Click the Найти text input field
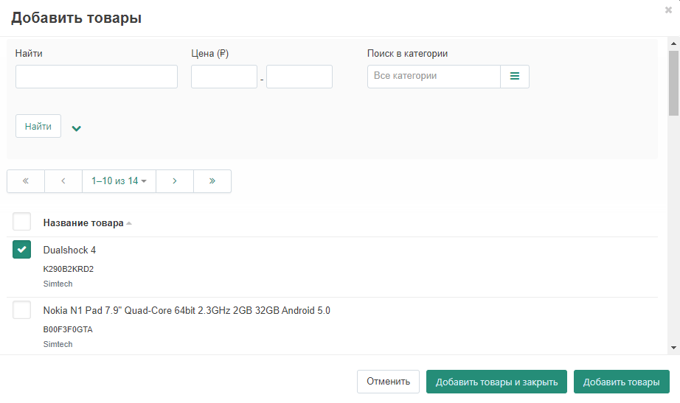 [x=97, y=77]
